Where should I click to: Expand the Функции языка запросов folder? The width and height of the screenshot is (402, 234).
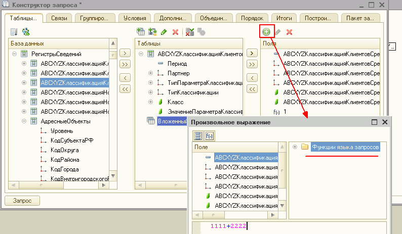click(x=295, y=147)
